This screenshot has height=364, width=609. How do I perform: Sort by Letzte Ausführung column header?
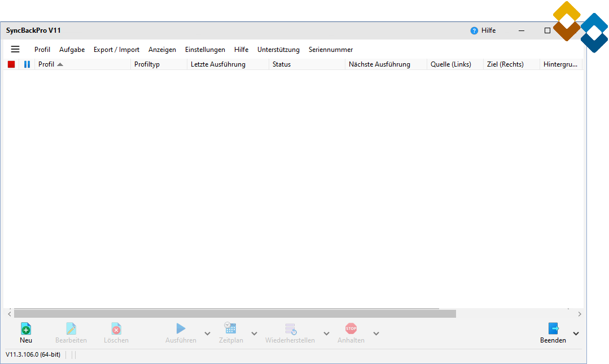[x=228, y=64]
